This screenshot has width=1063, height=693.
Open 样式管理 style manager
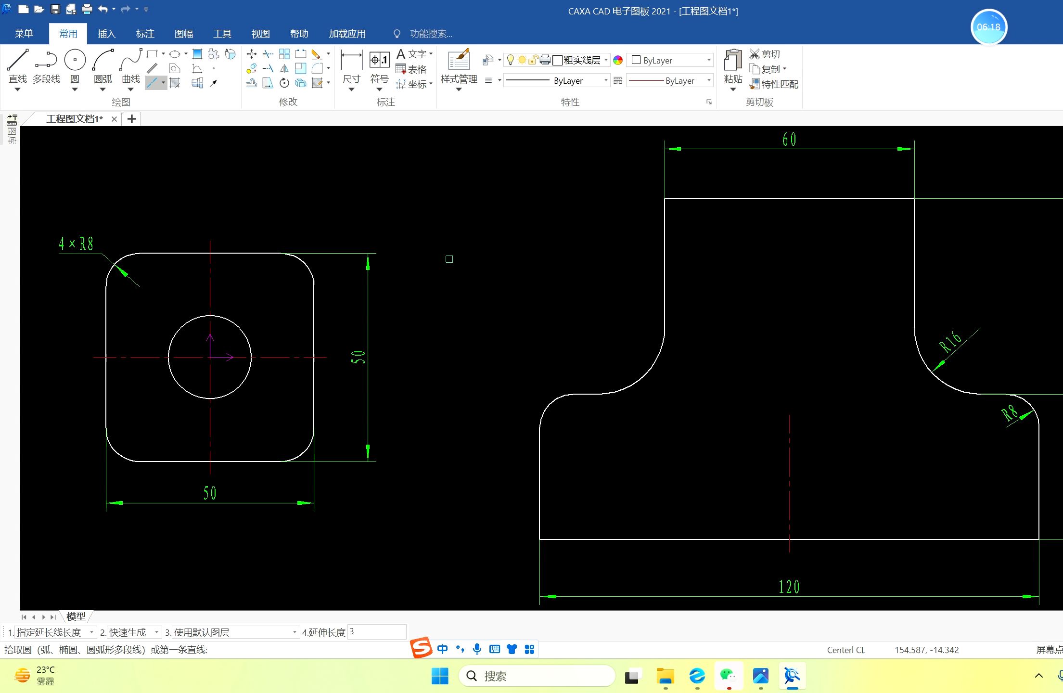pyautogui.click(x=459, y=69)
